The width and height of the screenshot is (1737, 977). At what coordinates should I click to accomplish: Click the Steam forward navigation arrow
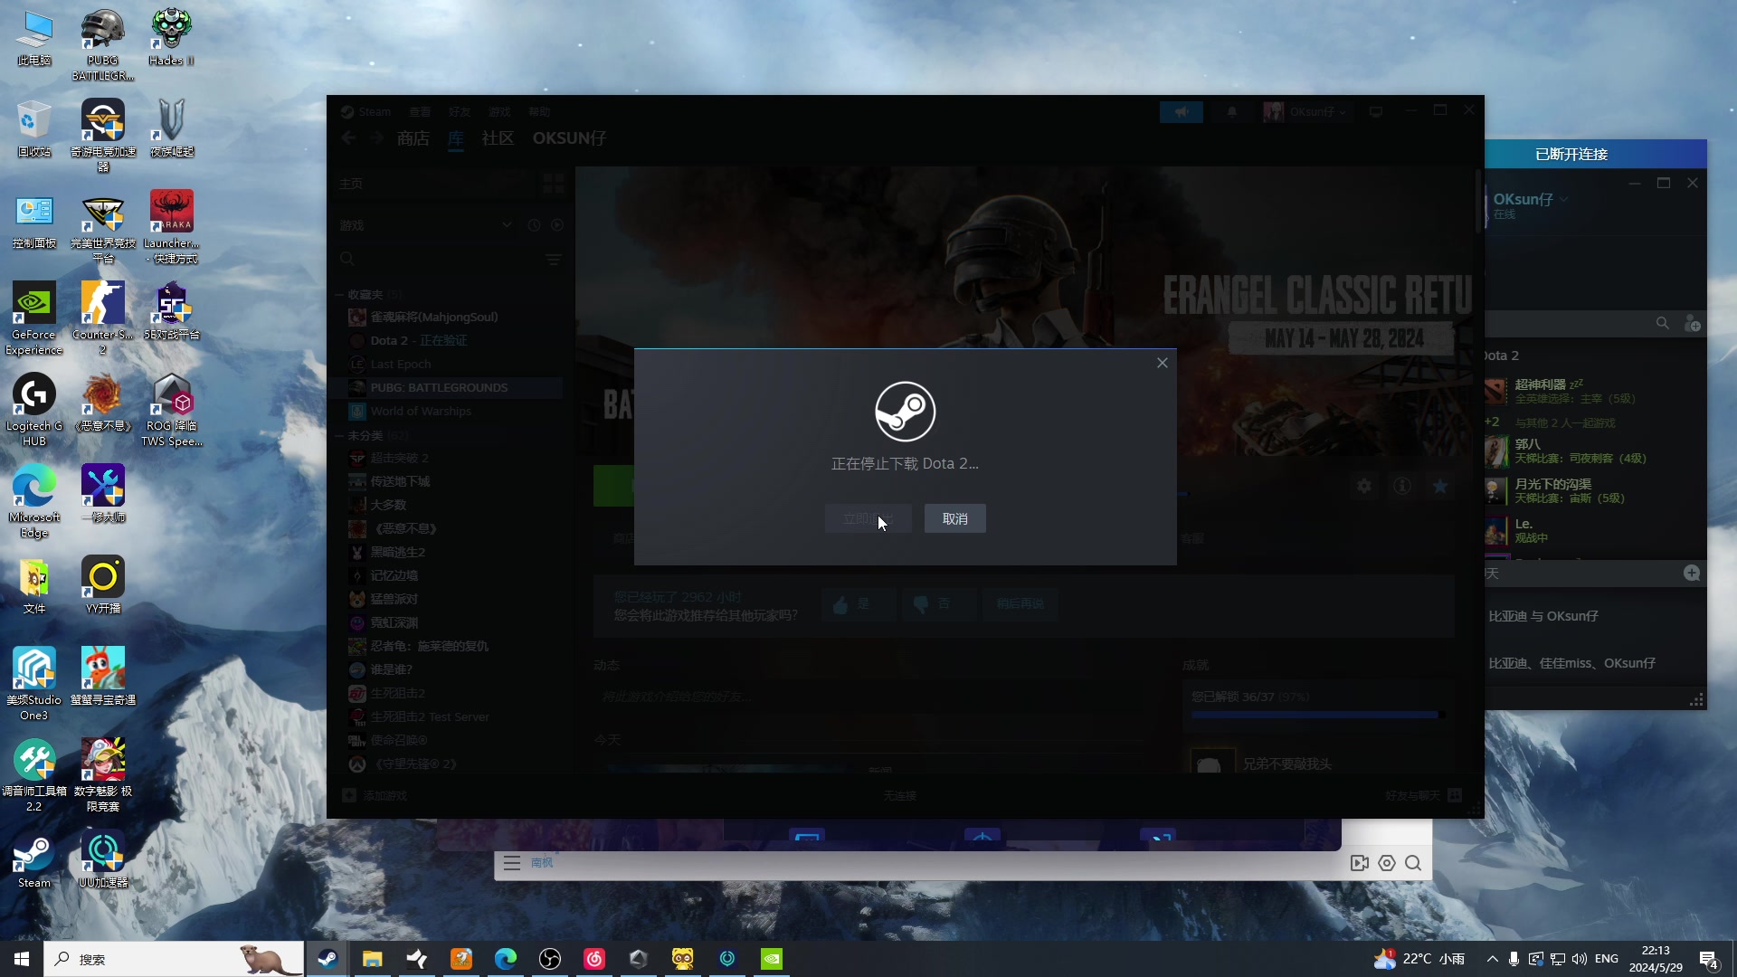pyautogui.click(x=377, y=138)
